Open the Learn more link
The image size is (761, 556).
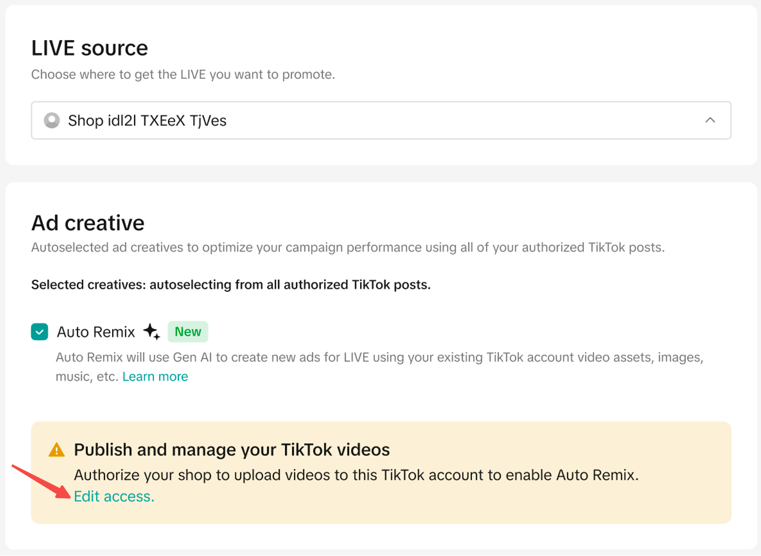(x=155, y=377)
